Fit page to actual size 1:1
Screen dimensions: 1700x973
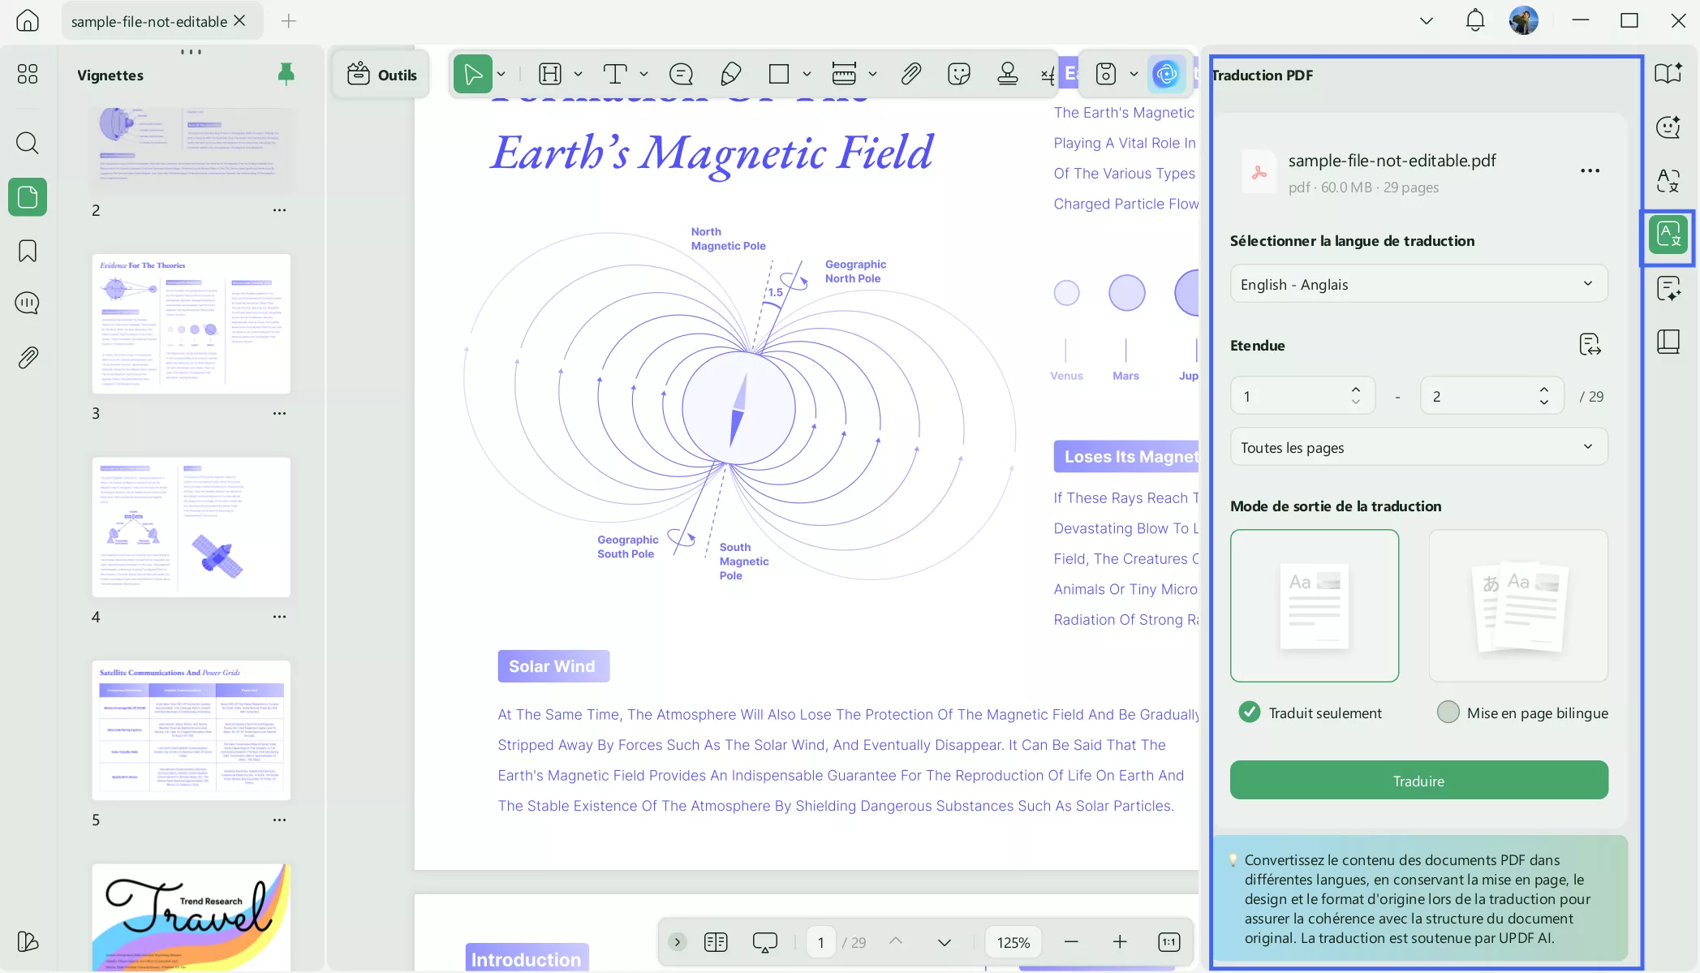click(1168, 942)
